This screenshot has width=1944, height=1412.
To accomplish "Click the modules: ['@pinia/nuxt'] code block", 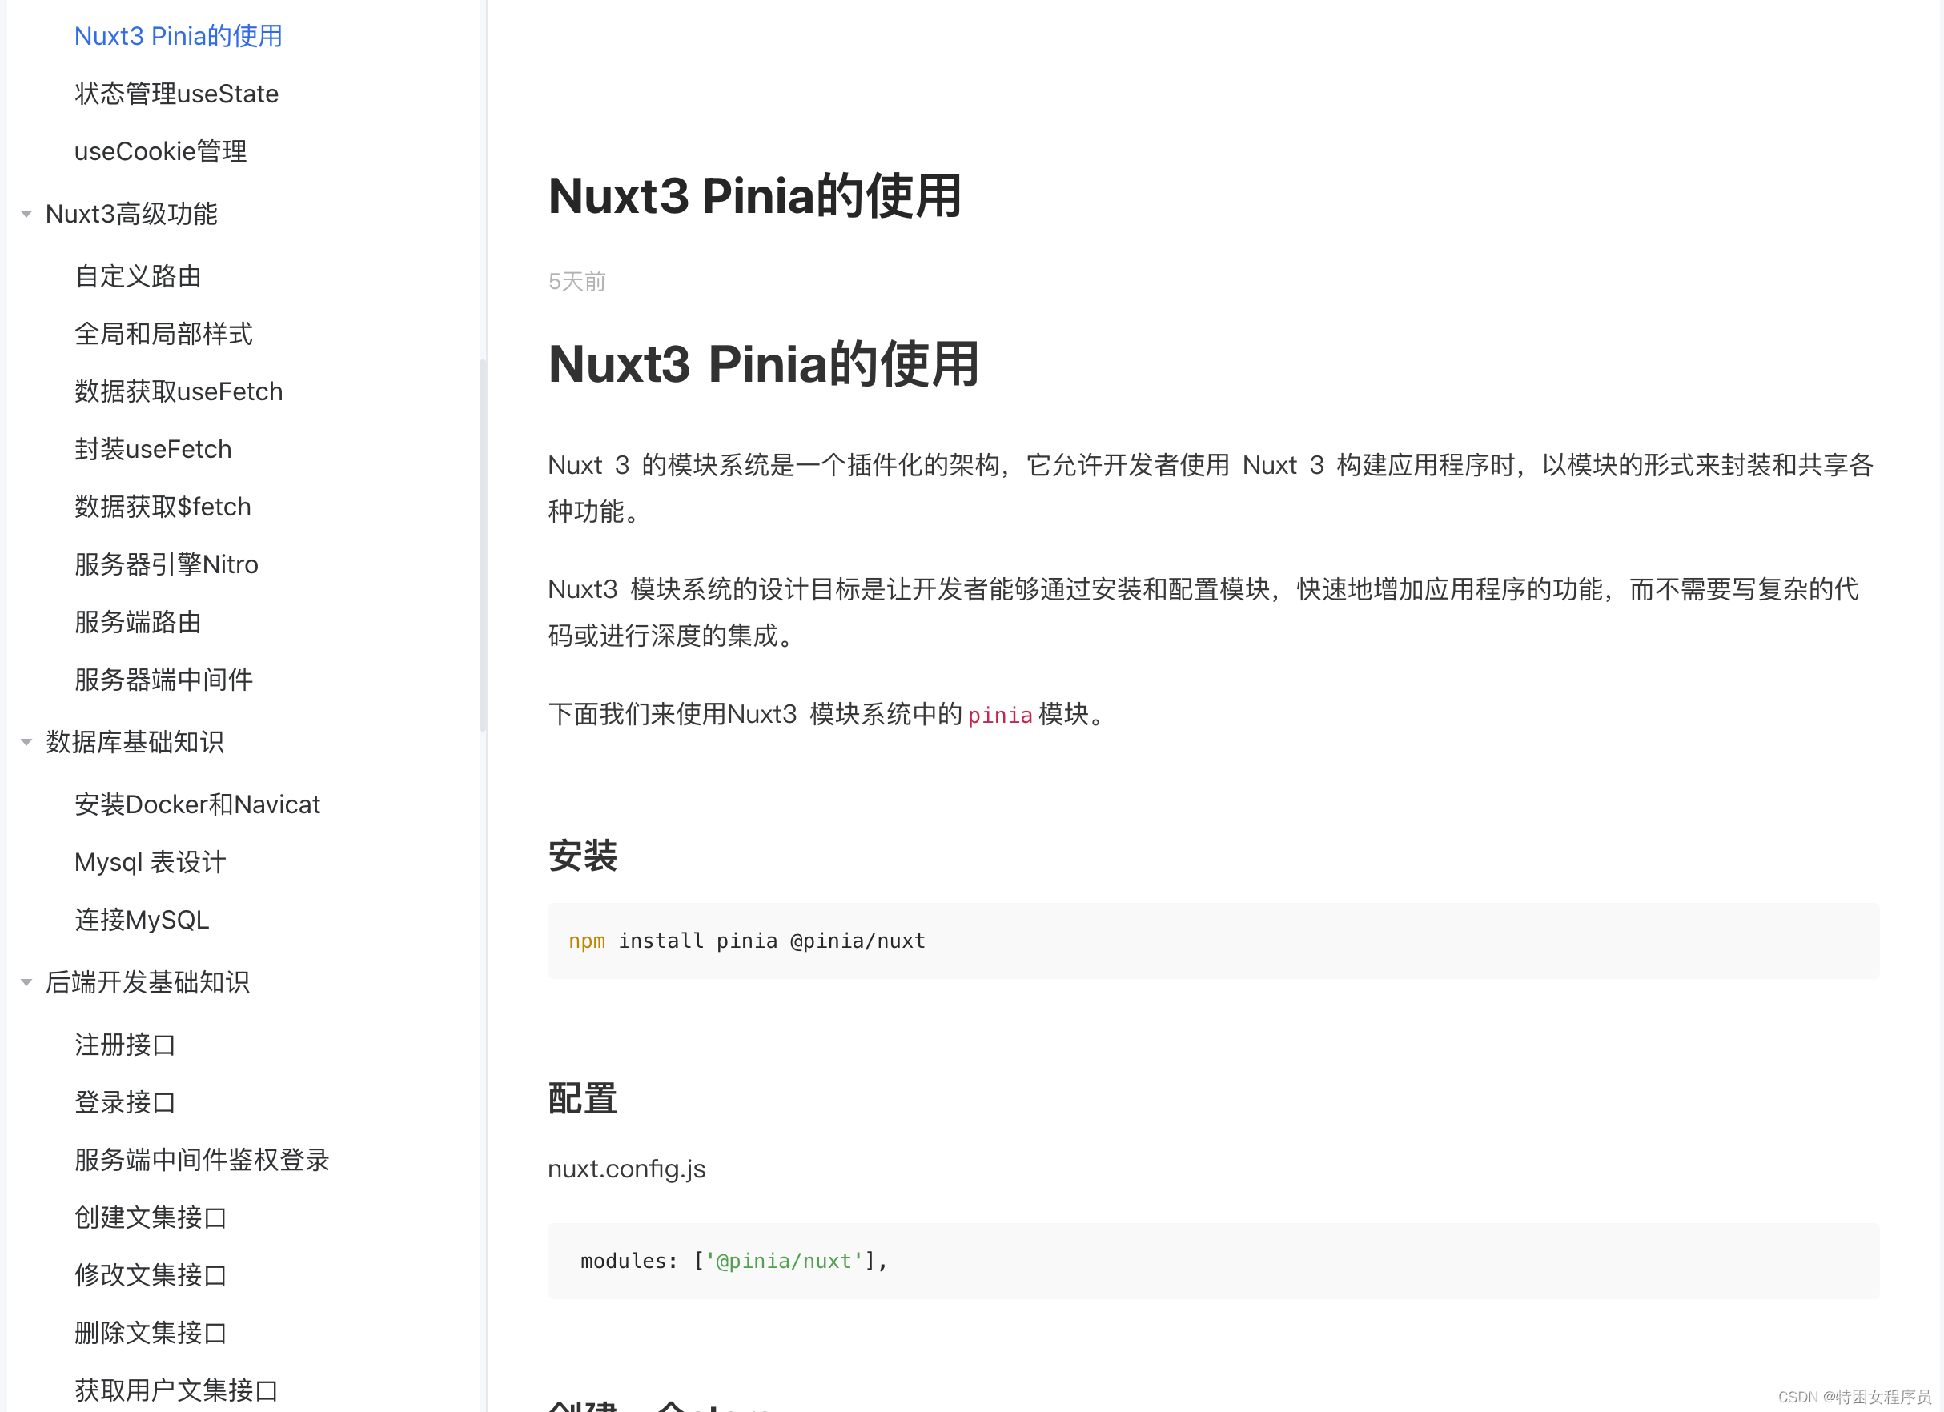I will [1213, 1261].
